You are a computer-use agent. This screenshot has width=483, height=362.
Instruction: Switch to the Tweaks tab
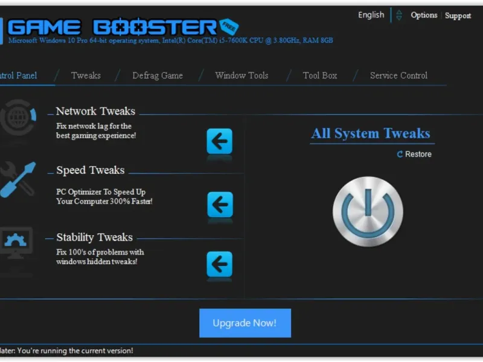(86, 75)
